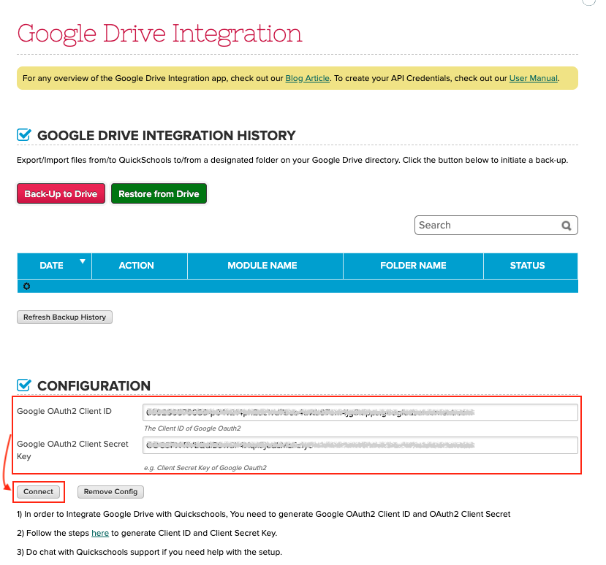Click the 'Google OAuth2 Client ID' label
Screen dimensions: 606x565
64,412
